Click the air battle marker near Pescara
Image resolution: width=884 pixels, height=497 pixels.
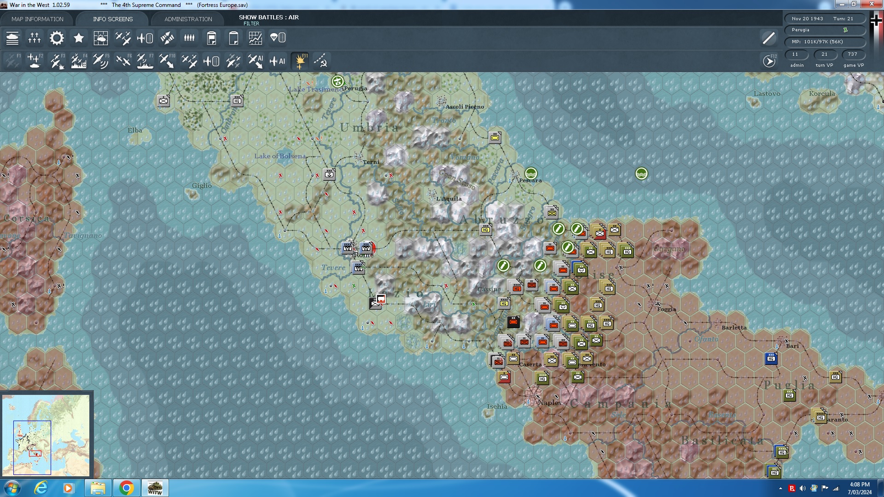[x=530, y=173]
